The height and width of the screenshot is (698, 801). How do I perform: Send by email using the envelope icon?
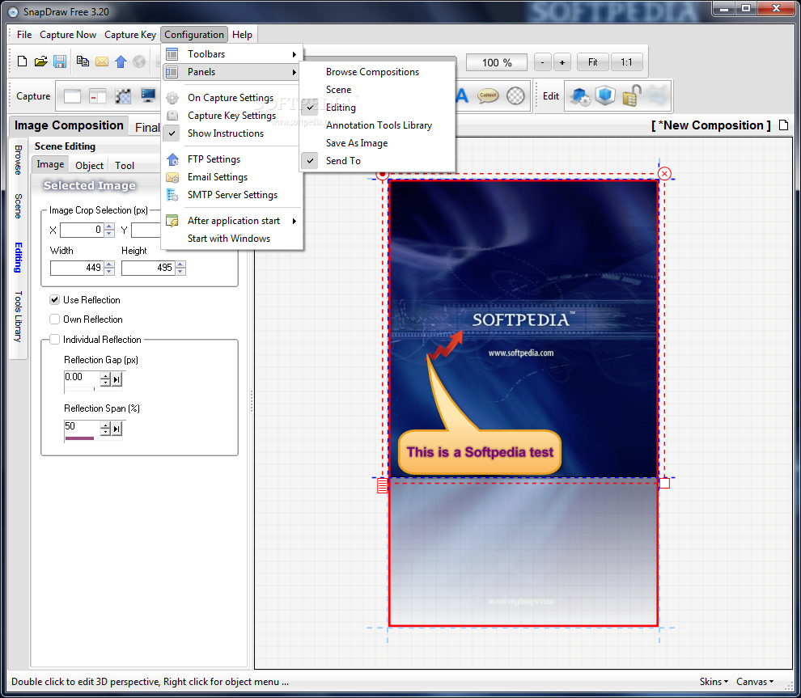pyautogui.click(x=102, y=61)
